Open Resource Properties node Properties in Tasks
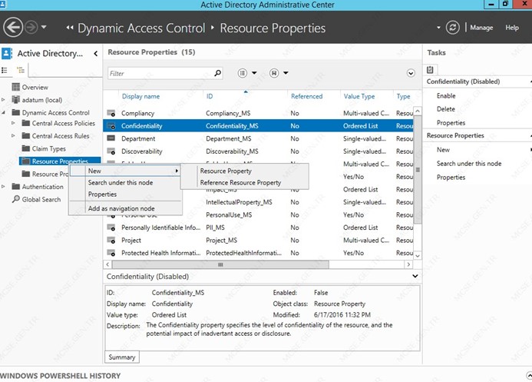Screen dimensions: 532x382 [x=451, y=178]
